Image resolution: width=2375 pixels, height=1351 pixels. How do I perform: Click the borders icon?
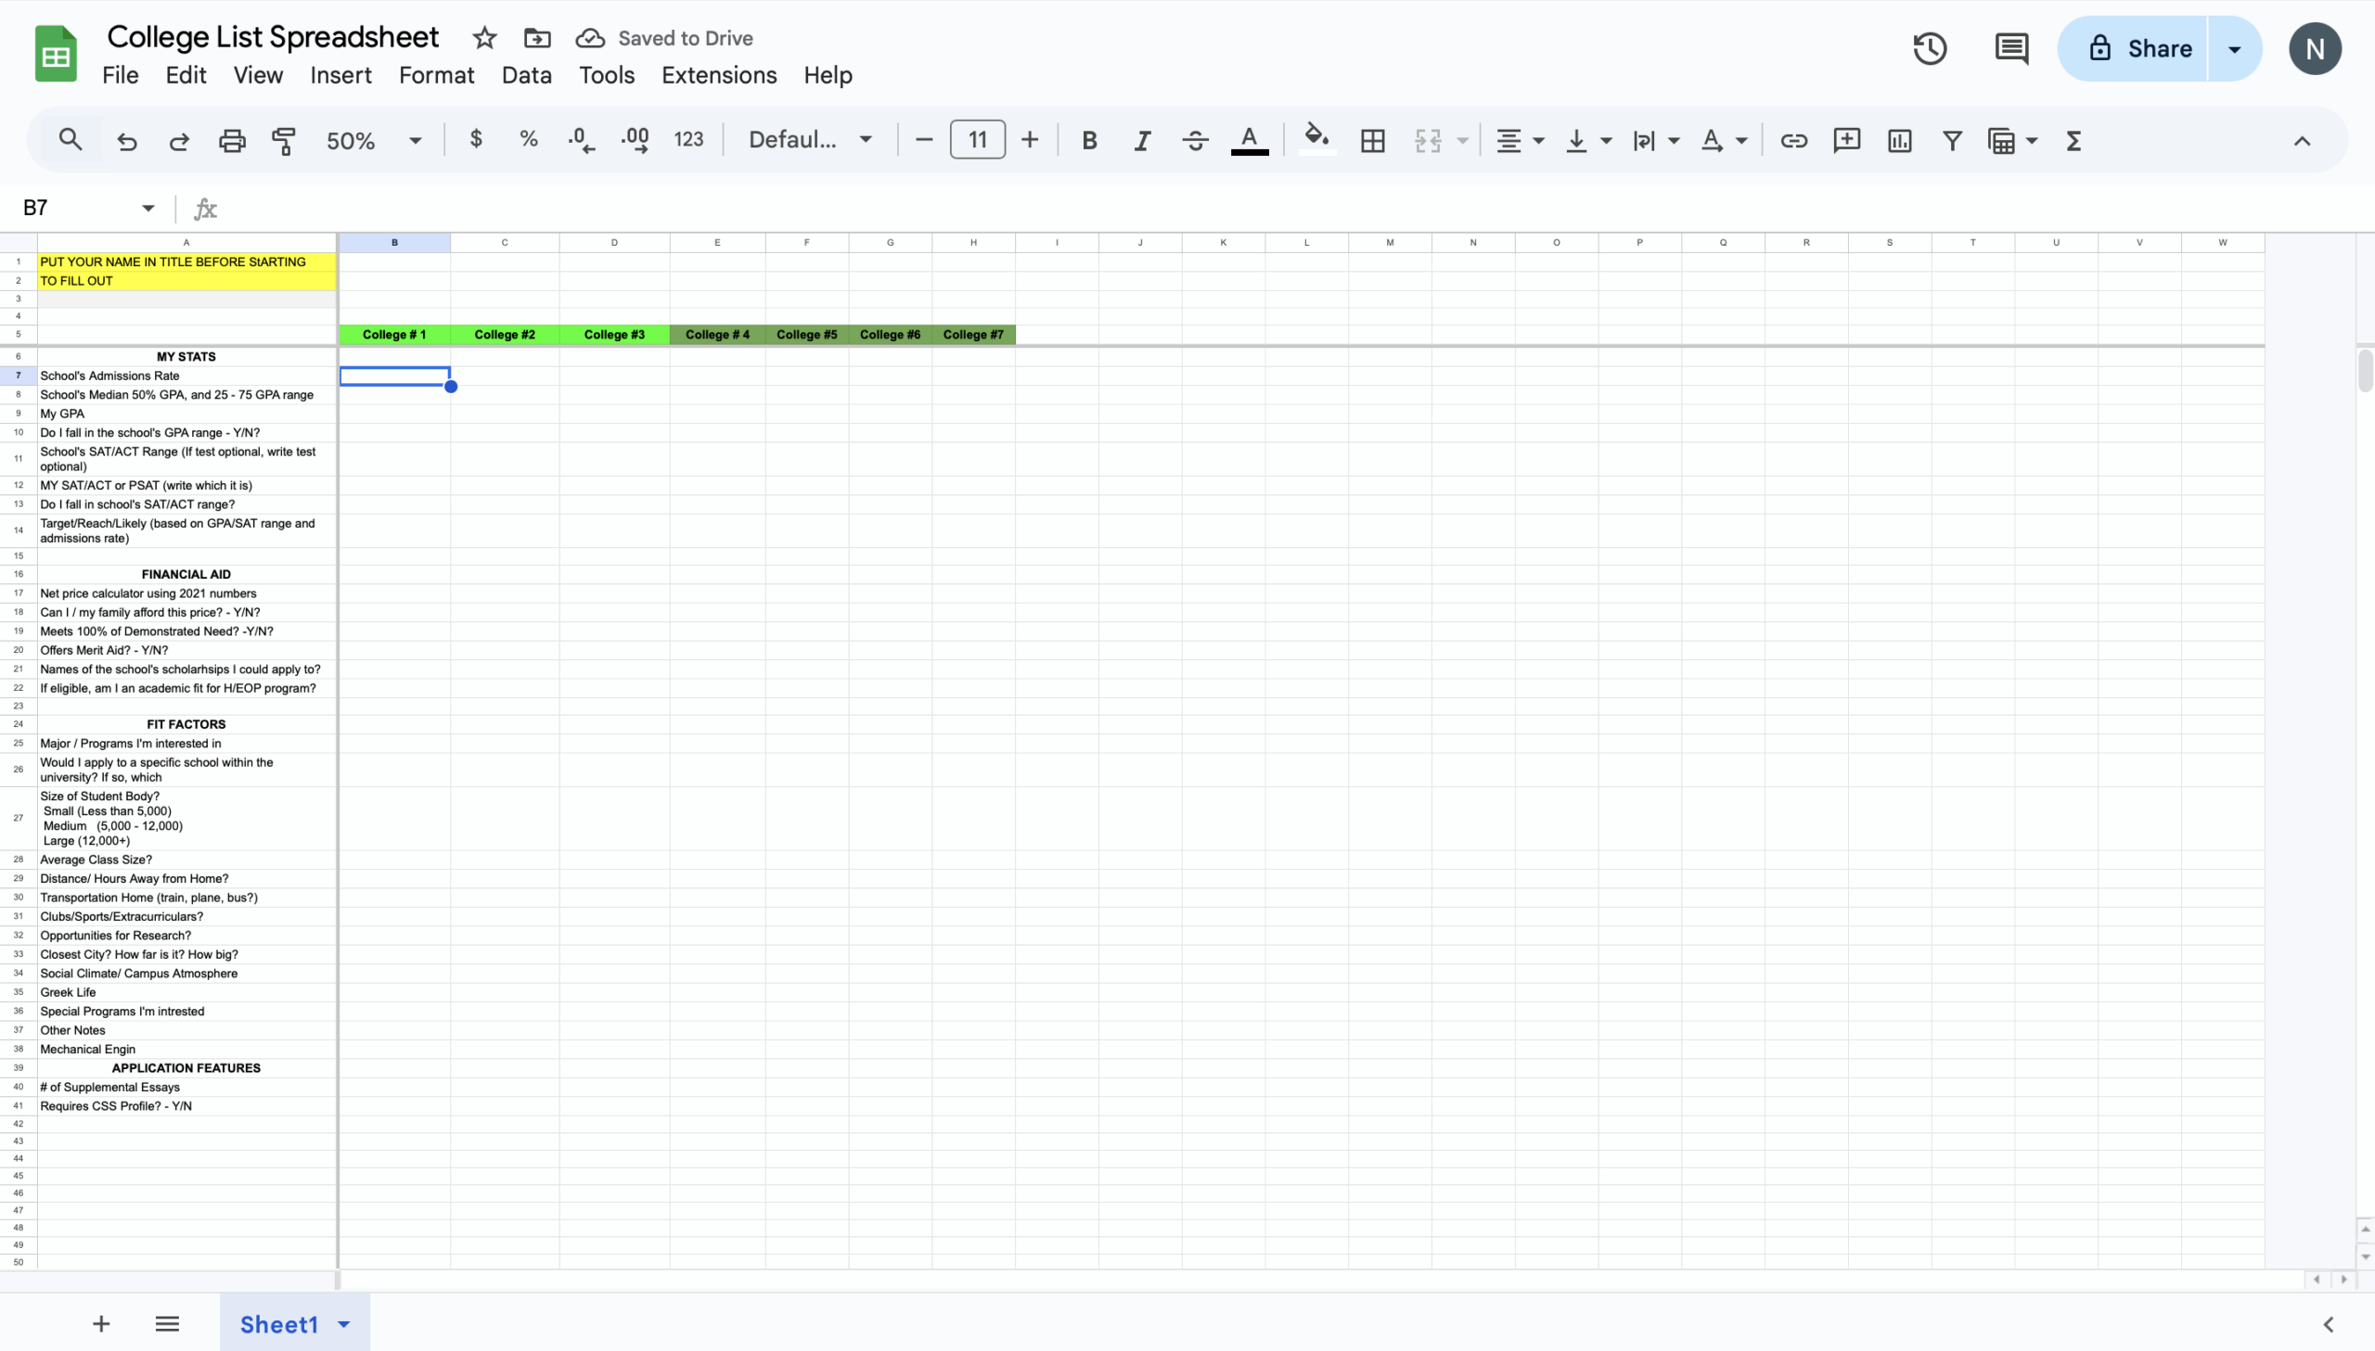pos(1372,140)
